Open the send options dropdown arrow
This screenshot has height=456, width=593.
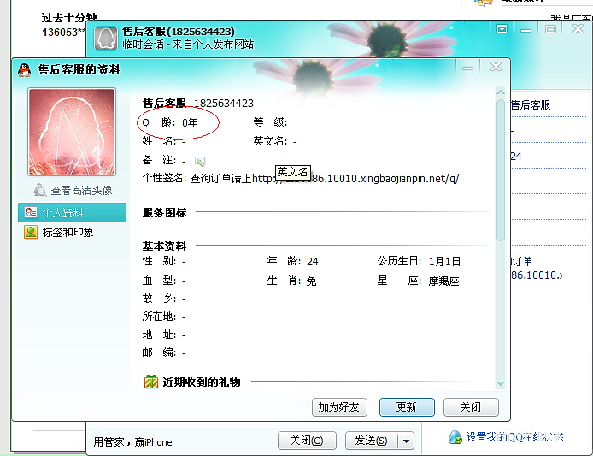coord(406,441)
